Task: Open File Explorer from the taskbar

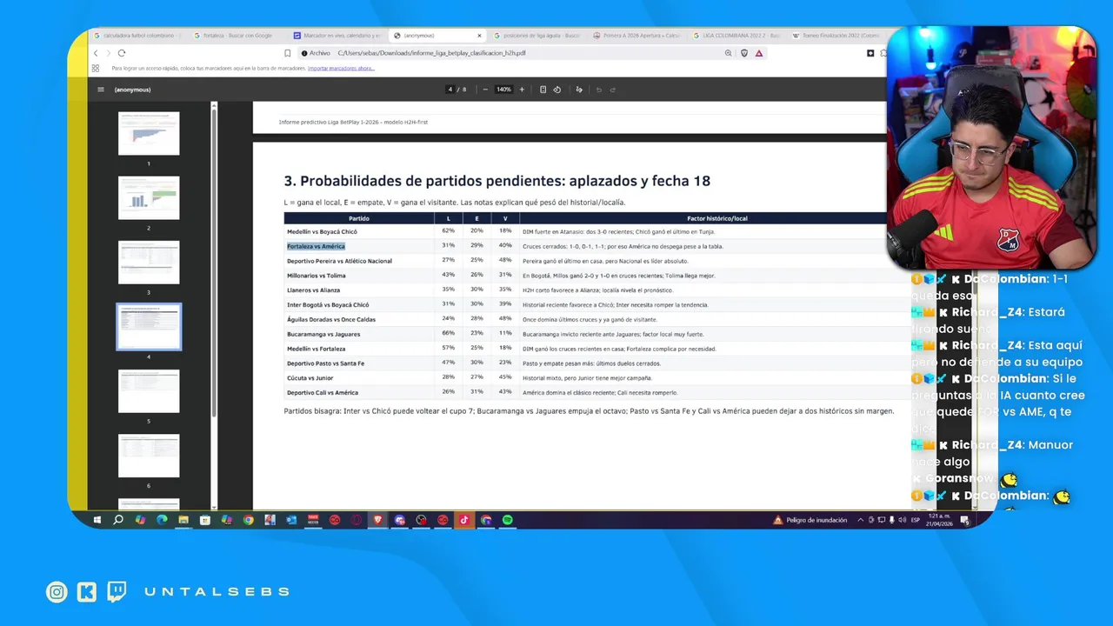Action: coord(183,520)
